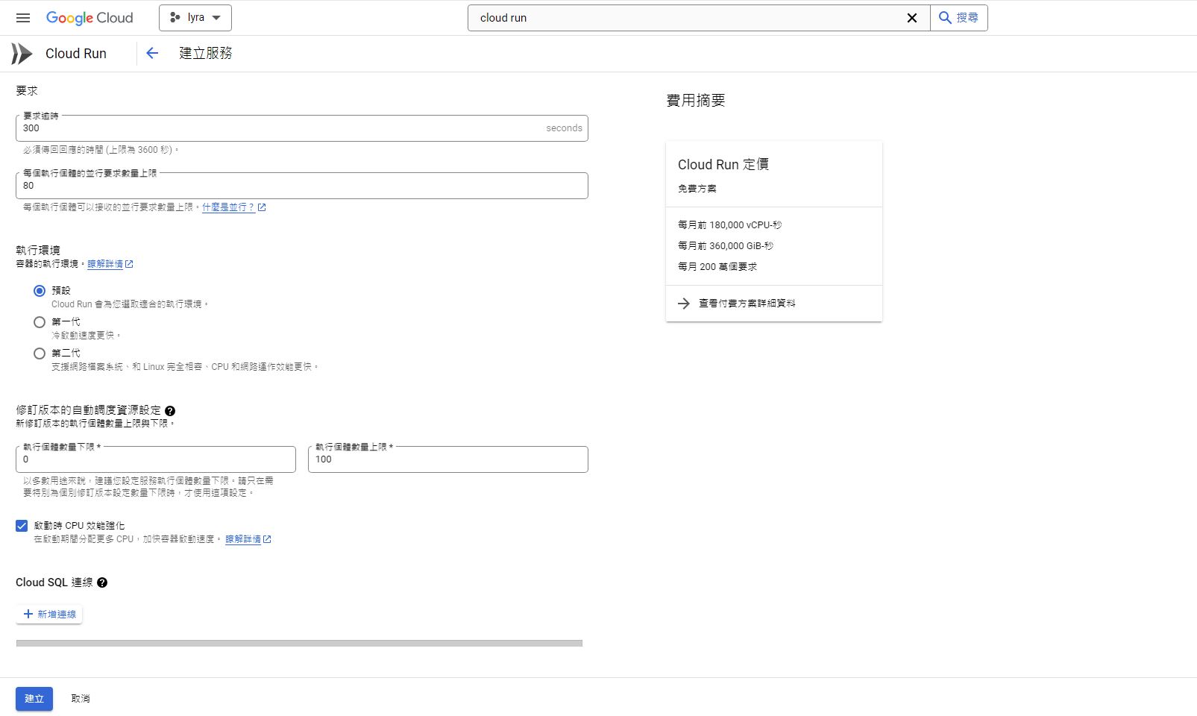This screenshot has width=1197, height=716.
Task: Open the 什麼是並行 help link
Action: 233,207
